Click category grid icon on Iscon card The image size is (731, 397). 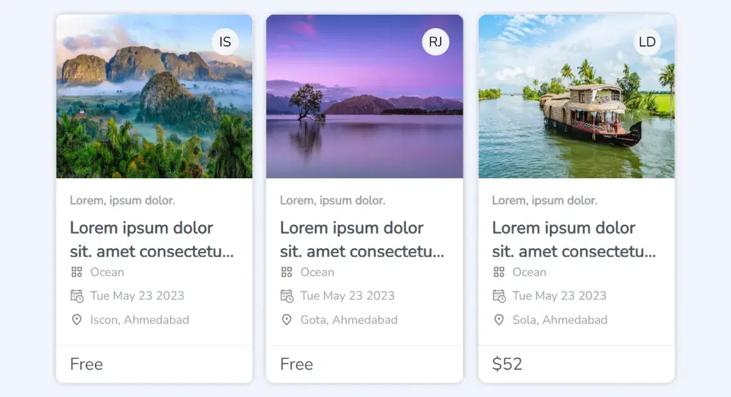76,272
